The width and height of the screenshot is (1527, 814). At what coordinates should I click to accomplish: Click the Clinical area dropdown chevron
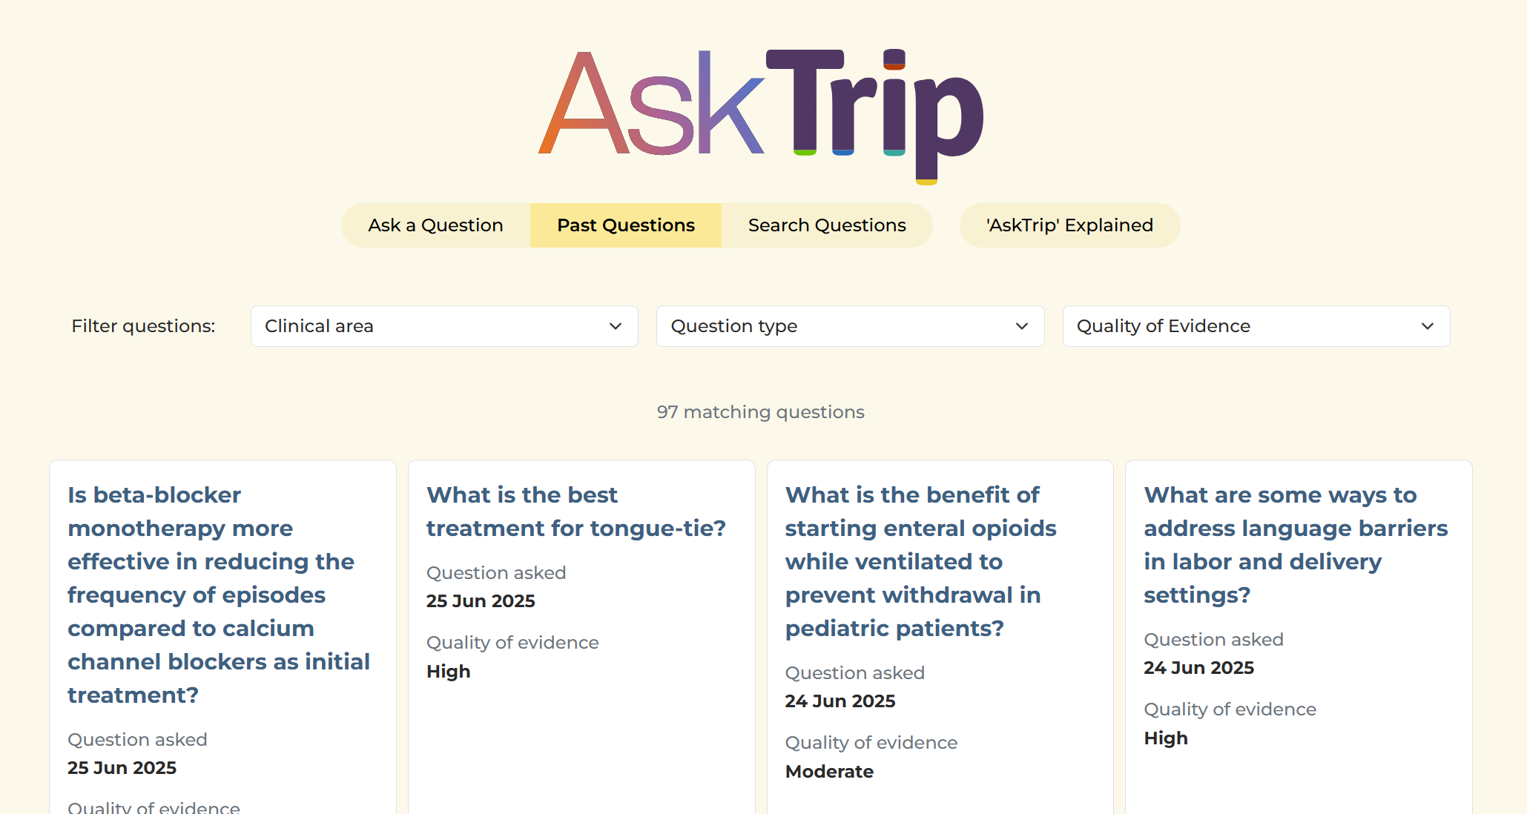(614, 326)
